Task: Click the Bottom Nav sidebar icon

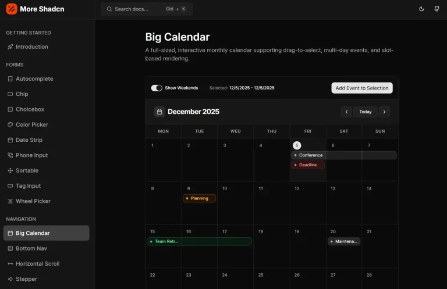Action: pos(10,248)
